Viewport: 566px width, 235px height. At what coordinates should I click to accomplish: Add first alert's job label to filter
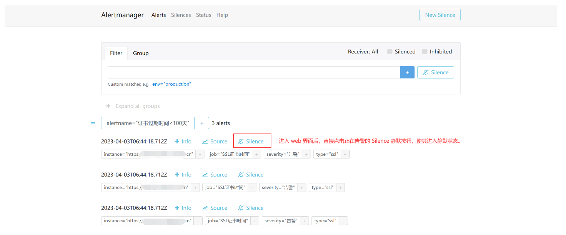pyautogui.click(x=257, y=154)
